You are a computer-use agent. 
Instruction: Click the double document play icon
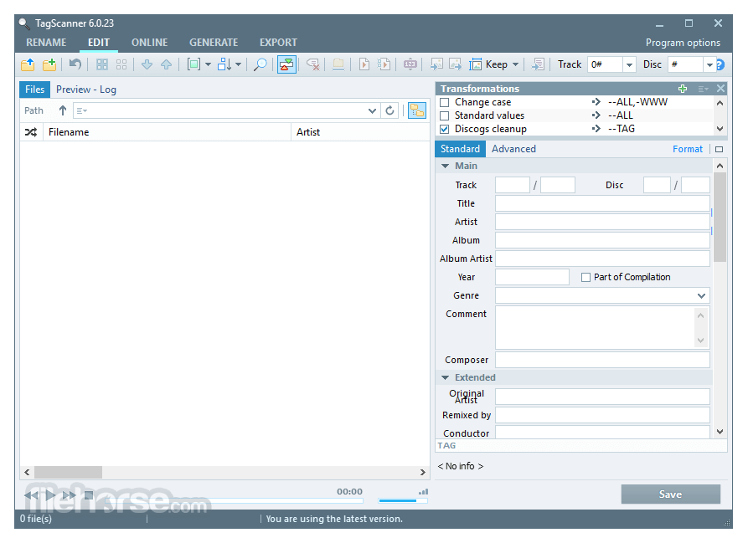[384, 64]
